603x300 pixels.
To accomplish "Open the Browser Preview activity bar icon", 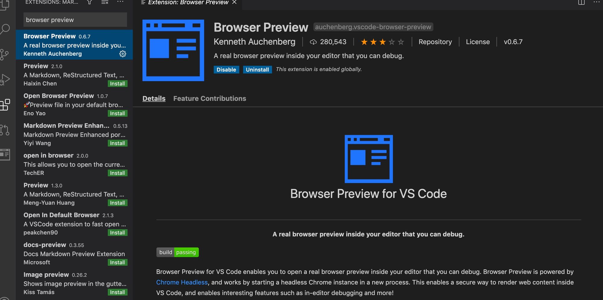I will click(x=5, y=155).
